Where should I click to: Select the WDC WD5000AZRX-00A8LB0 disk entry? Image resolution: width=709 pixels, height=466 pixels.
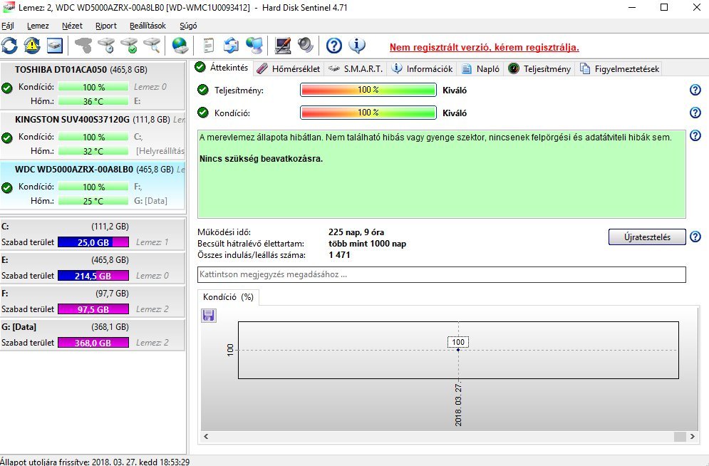(x=93, y=185)
